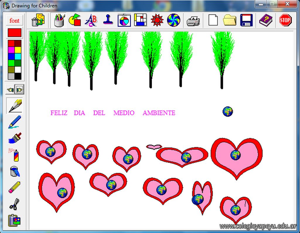
Task: Open the text letters ABC tool
Action: [91, 20]
